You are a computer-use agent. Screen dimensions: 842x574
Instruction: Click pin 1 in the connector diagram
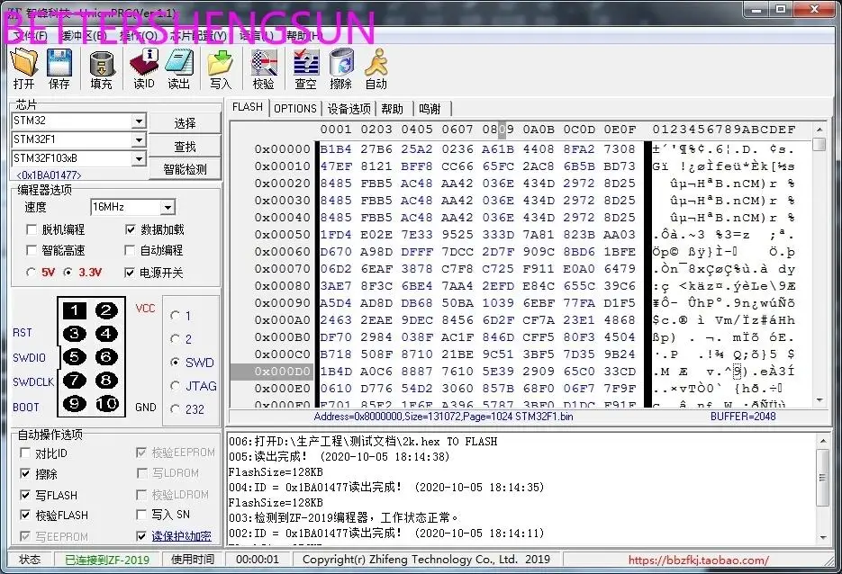[x=75, y=310]
